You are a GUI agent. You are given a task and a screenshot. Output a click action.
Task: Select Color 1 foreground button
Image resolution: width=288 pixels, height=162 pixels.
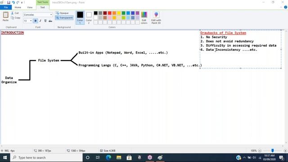[x=80, y=18]
